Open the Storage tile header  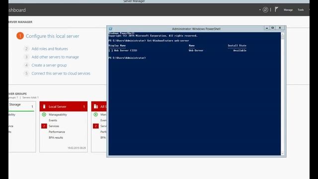[21, 106]
